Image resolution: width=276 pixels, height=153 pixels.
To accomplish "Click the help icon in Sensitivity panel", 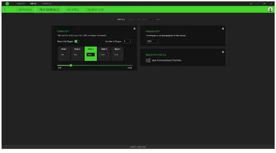I will click(x=135, y=28).
